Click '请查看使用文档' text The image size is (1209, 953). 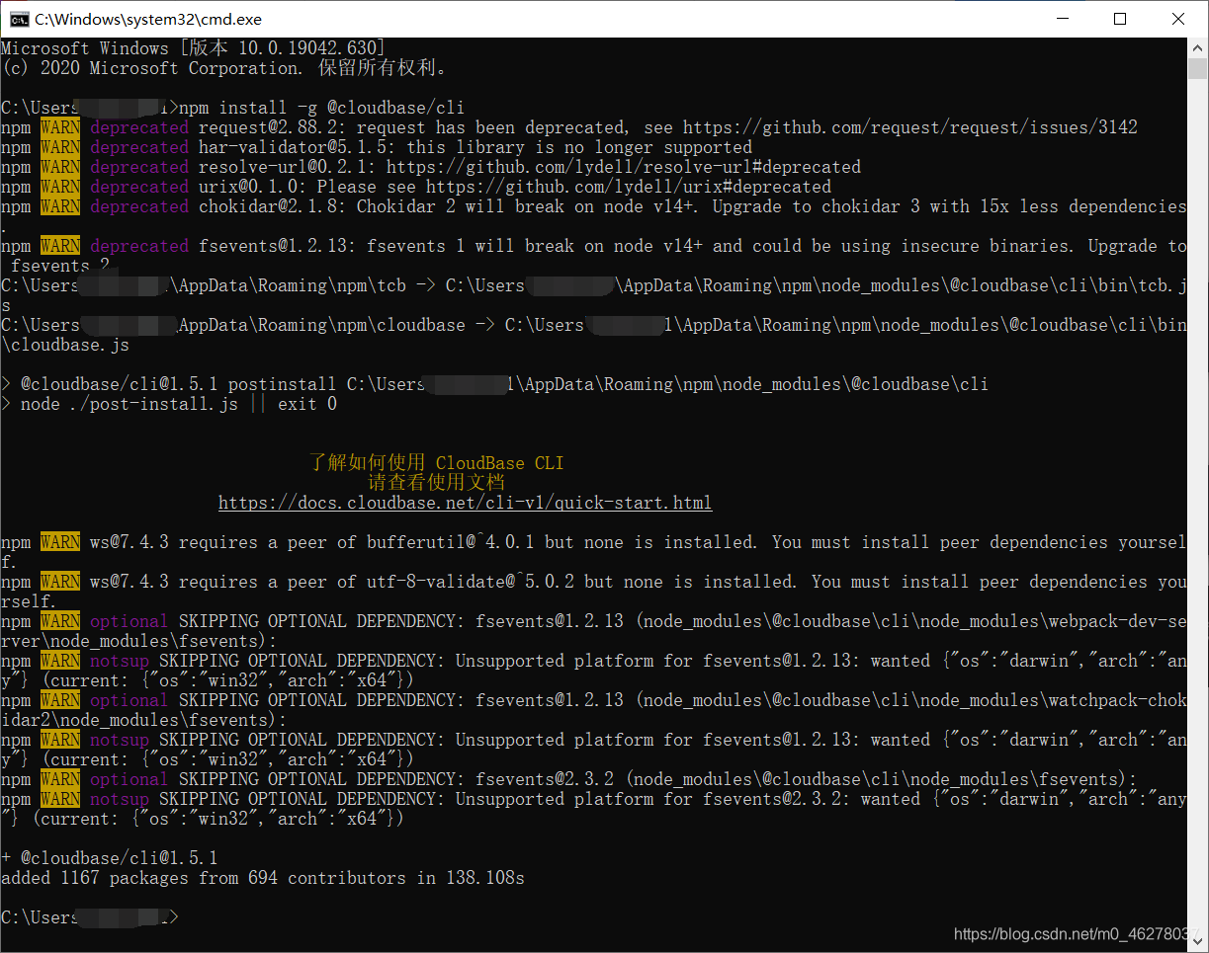[436, 483]
